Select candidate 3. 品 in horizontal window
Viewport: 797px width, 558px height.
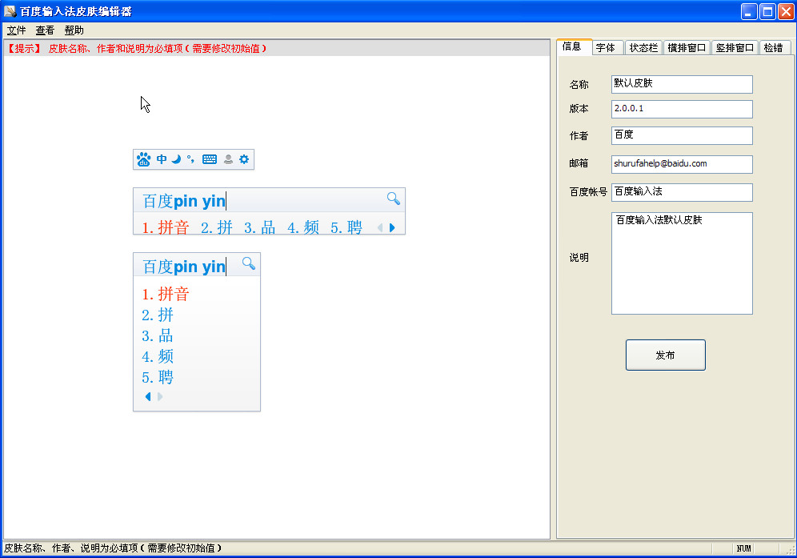pos(260,227)
